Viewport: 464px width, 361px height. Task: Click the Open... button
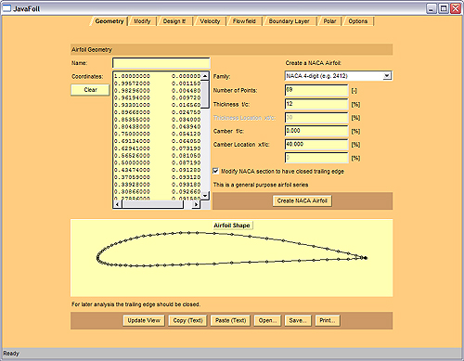point(267,320)
